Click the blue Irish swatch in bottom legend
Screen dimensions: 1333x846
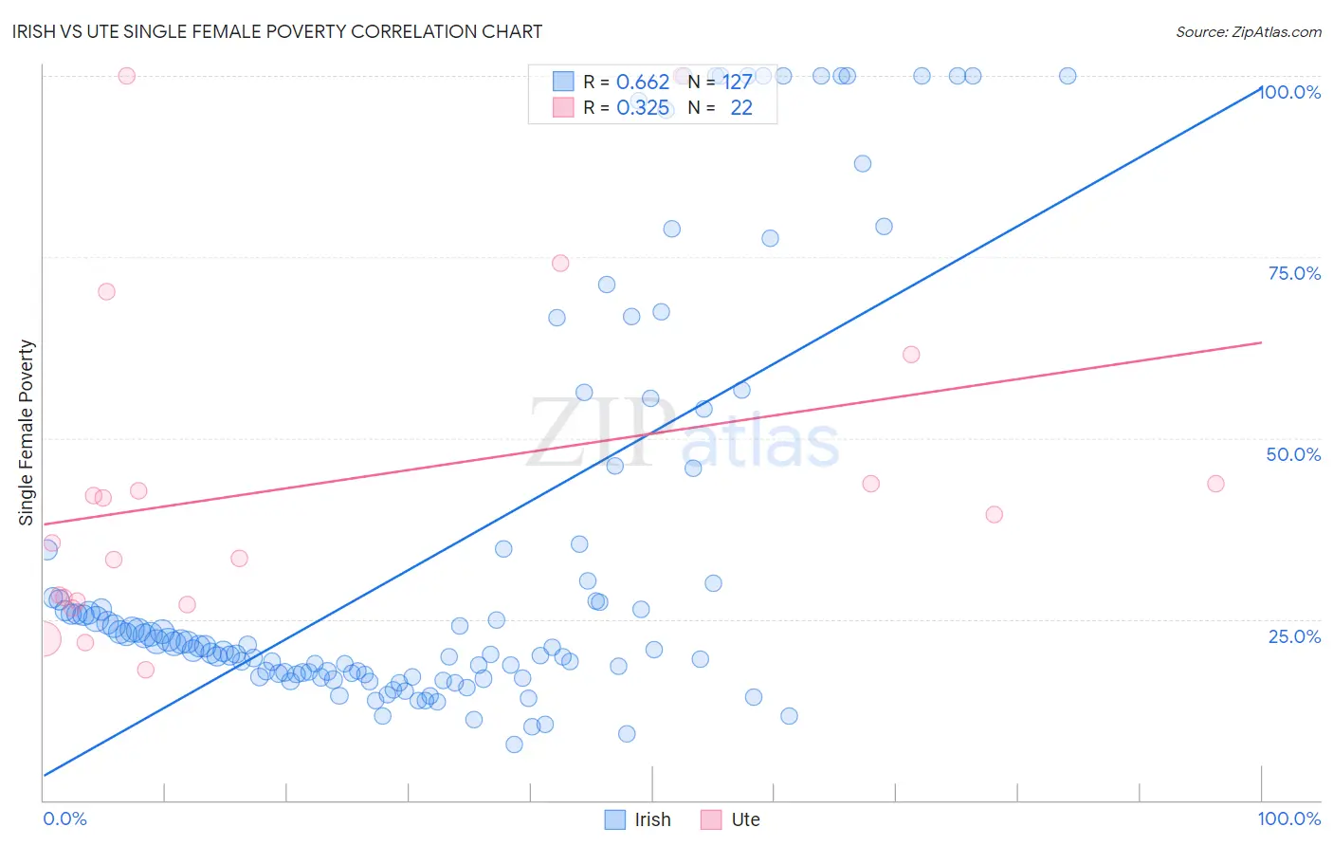click(x=615, y=819)
